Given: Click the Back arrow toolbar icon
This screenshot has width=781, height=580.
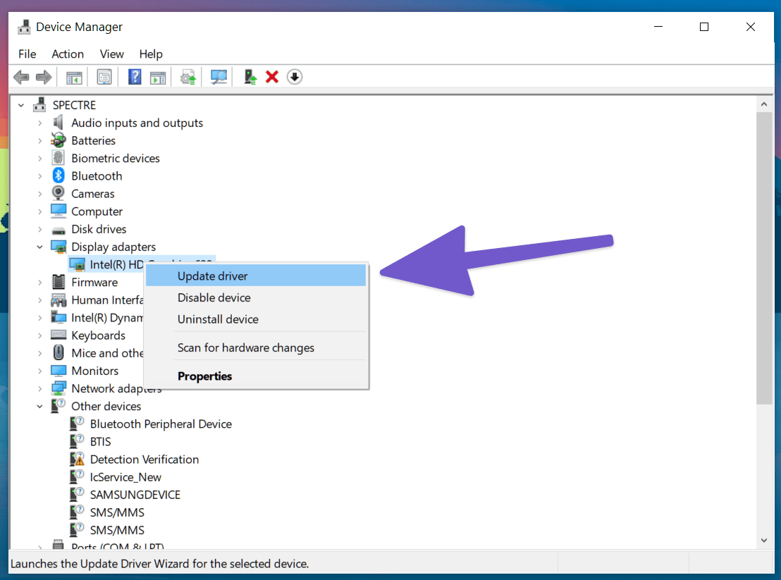Looking at the screenshot, I should coord(21,77).
